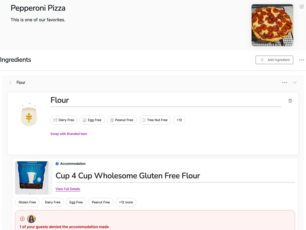
Task: Open the Ingredients section three-dot menu
Action: (x=302, y=60)
